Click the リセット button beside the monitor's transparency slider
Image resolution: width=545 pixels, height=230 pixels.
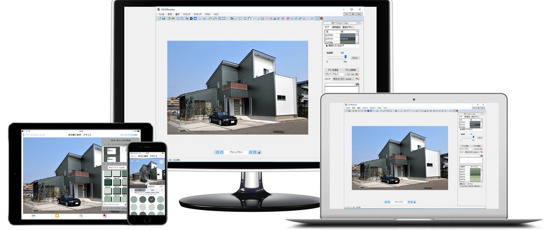pyautogui.click(x=355, y=58)
